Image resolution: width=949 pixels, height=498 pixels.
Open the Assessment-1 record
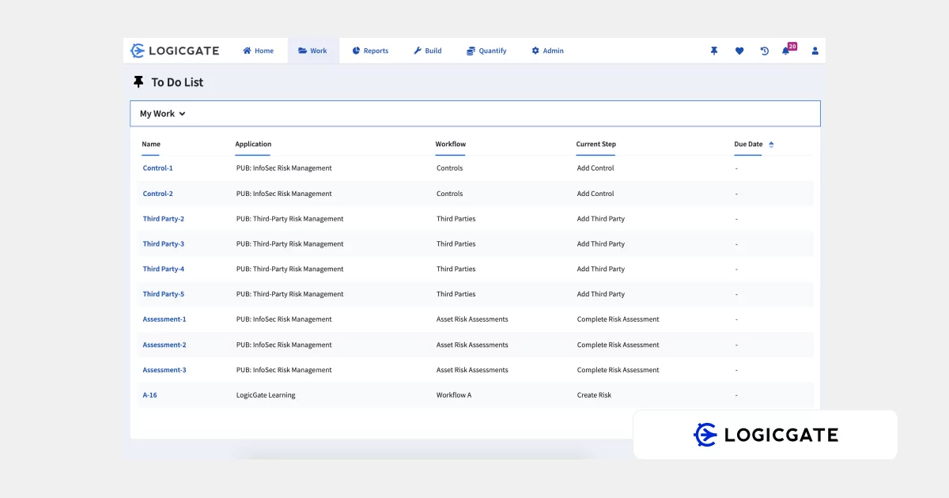click(164, 319)
